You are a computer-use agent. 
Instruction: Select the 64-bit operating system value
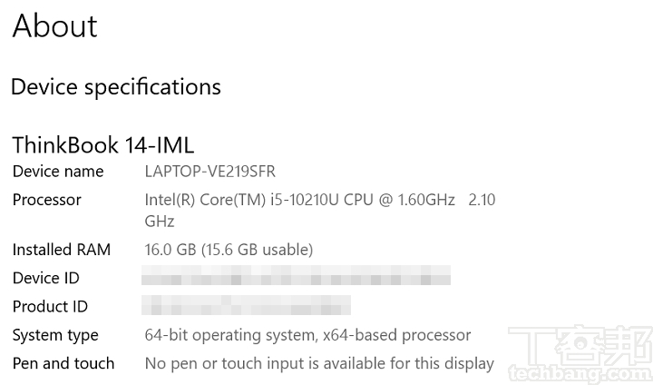click(x=307, y=335)
